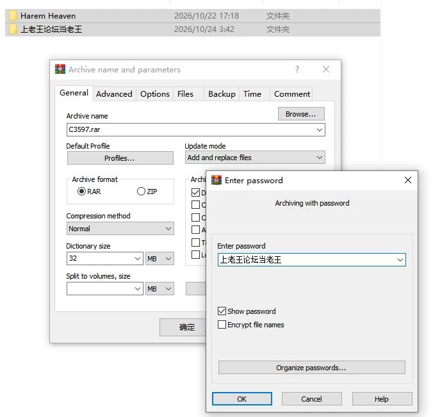Uncheck the first checked archiving option

point(195,192)
